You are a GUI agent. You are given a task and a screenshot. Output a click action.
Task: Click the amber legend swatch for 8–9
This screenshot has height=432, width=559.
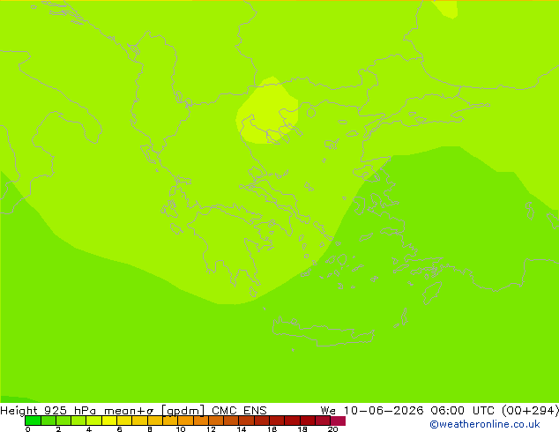(x=155, y=421)
